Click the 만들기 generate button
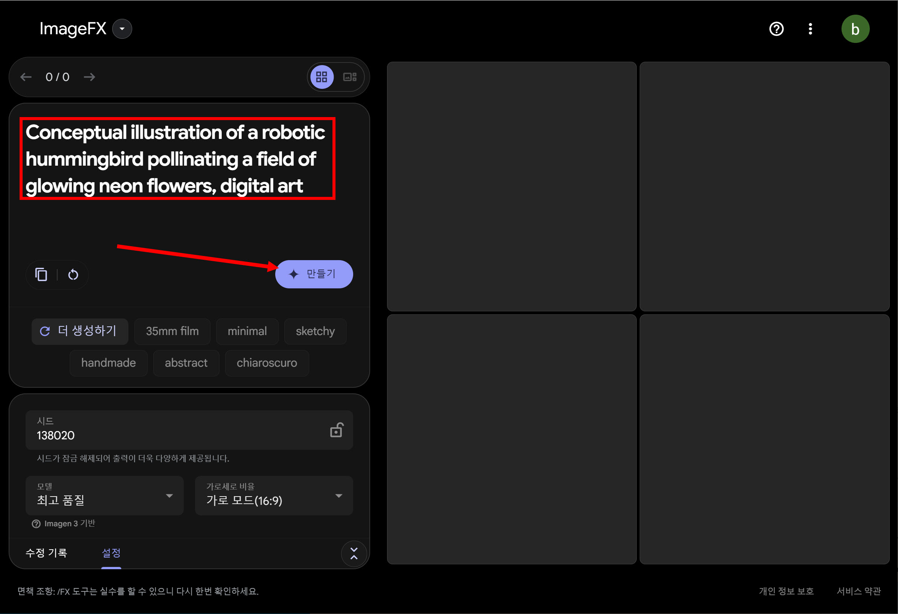 pyautogui.click(x=314, y=274)
